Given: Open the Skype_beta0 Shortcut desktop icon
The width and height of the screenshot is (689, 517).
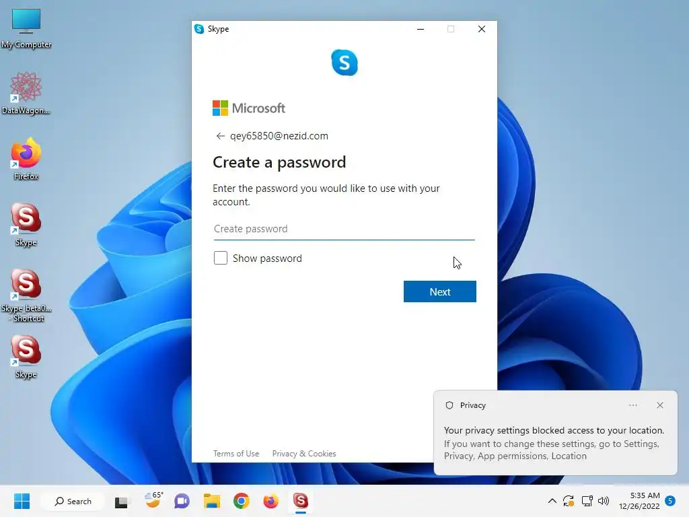Looking at the screenshot, I should coord(26,296).
